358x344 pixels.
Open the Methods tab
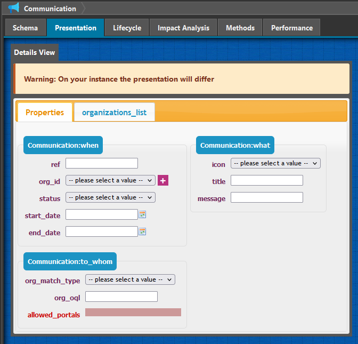(x=240, y=28)
